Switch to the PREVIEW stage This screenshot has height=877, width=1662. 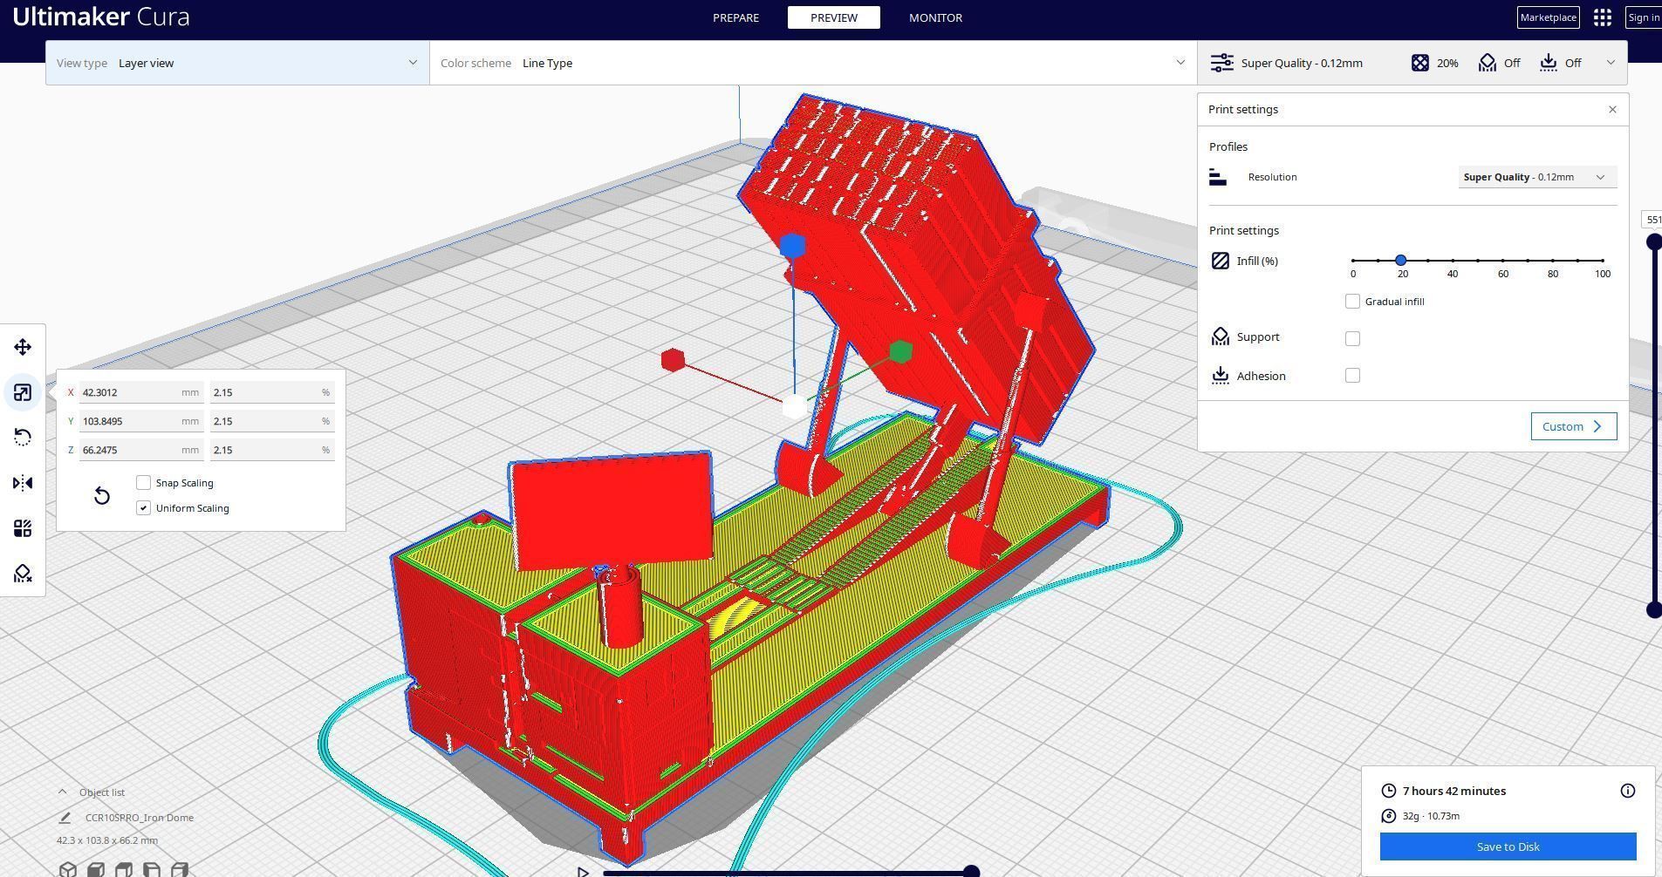tap(834, 17)
